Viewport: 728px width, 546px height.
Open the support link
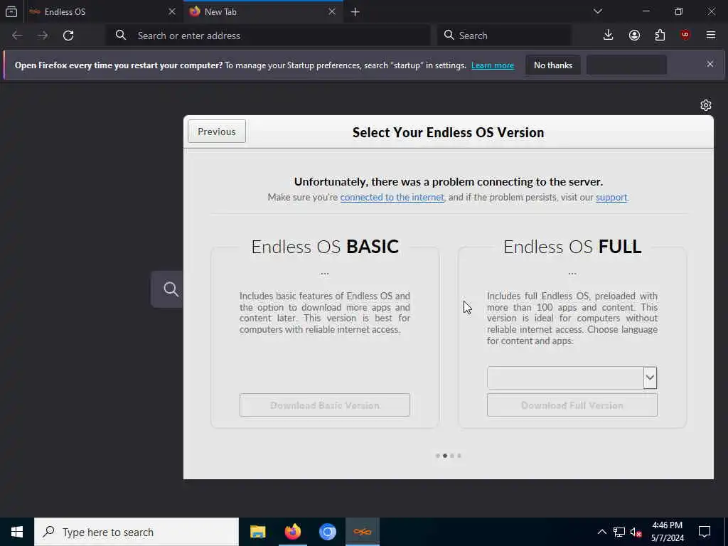point(611,198)
